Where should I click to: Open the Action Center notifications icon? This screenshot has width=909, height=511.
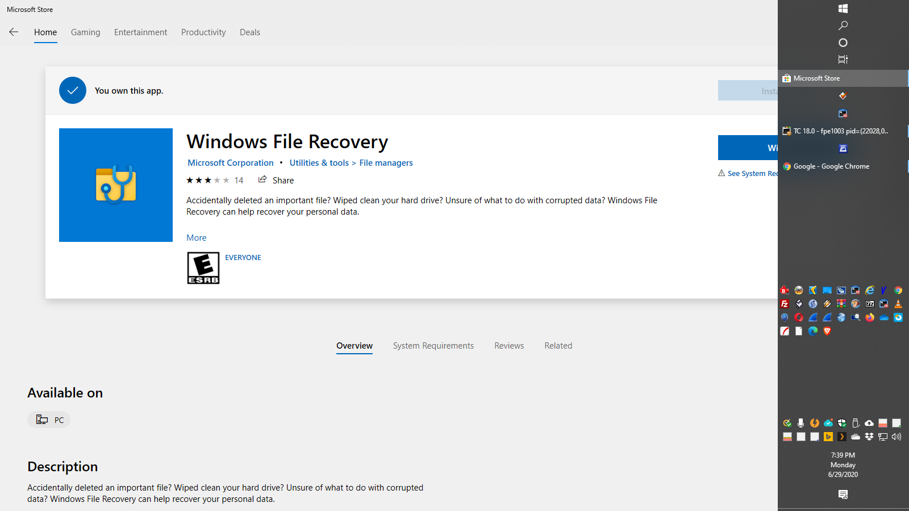843,495
